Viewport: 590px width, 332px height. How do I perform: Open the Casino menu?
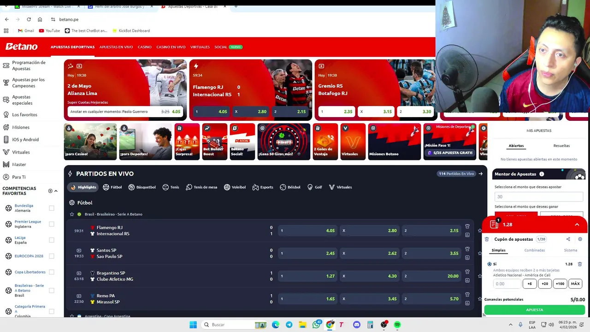click(145, 47)
